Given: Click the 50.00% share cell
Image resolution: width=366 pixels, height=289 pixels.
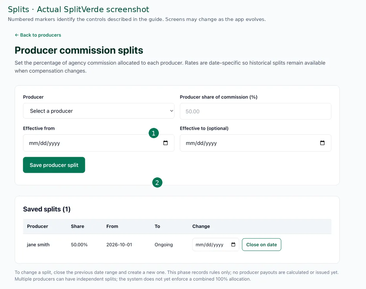Looking at the screenshot, I should pos(79,244).
